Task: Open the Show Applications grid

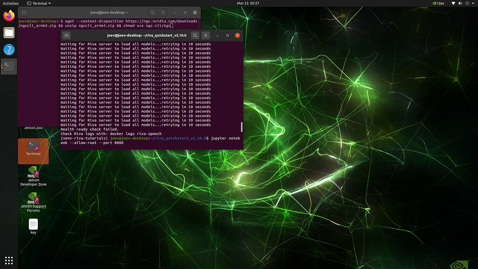Action: (x=9, y=260)
